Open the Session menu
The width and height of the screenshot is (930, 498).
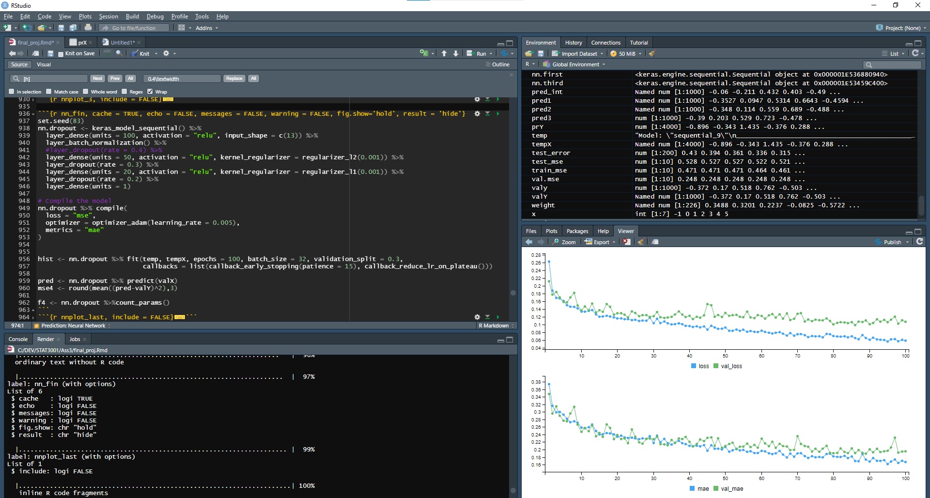pos(108,16)
